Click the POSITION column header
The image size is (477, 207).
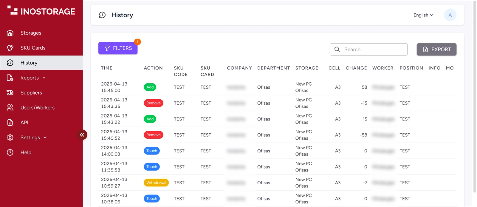click(x=411, y=68)
